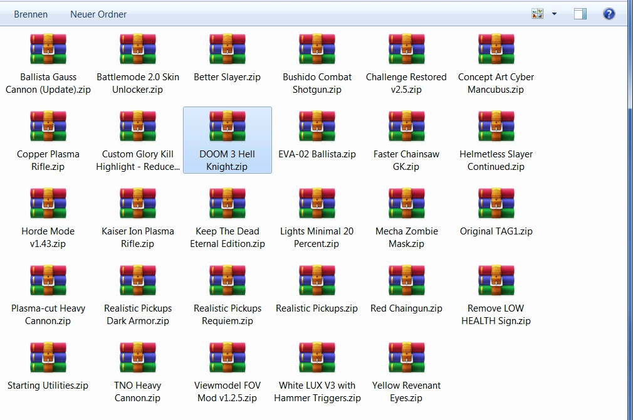The width and height of the screenshot is (633, 420).
Task: Select the Horde Mode v1.43.zip archive icon
Action: (x=48, y=204)
